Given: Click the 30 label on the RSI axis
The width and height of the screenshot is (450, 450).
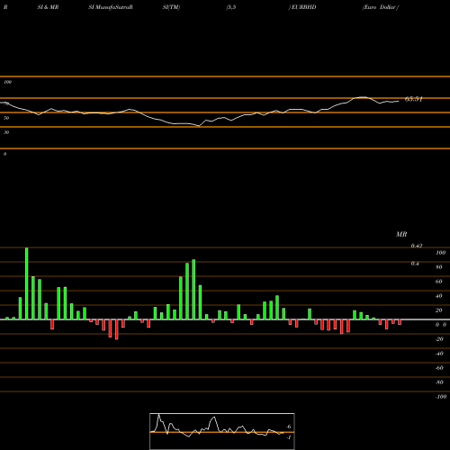Looking at the screenshot, I should click(x=6, y=132).
